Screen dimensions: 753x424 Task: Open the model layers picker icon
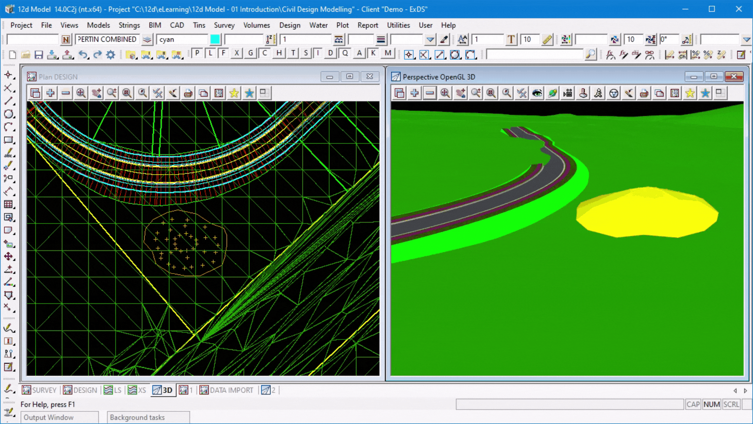click(147, 39)
